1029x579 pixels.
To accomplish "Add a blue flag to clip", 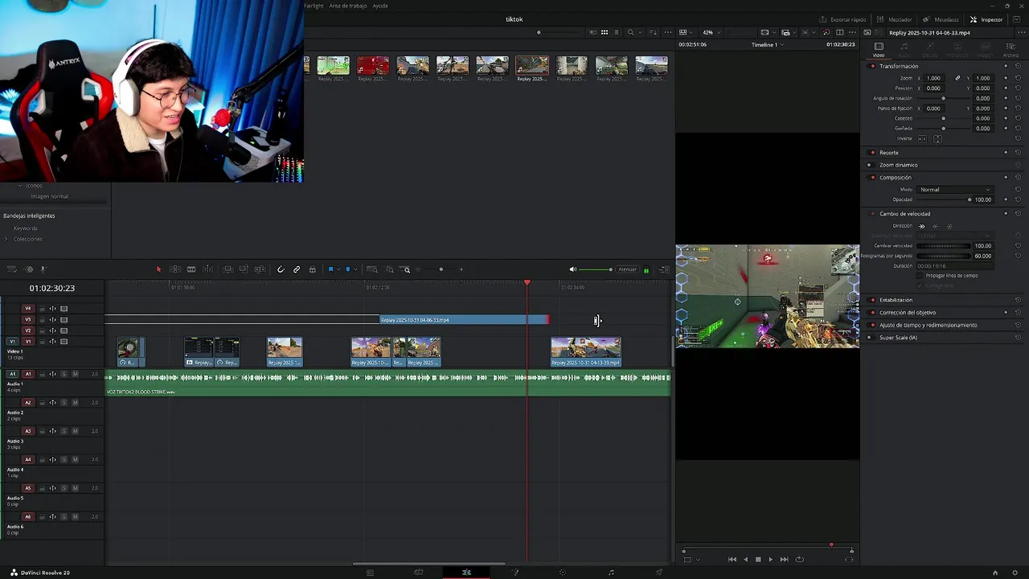I will click(330, 269).
